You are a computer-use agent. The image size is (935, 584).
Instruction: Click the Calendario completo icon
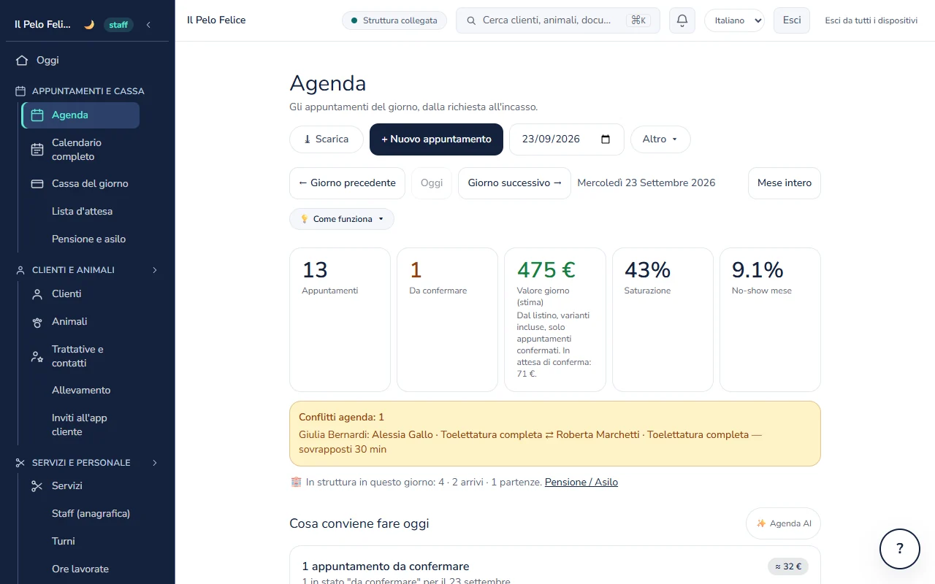click(x=37, y=150)
